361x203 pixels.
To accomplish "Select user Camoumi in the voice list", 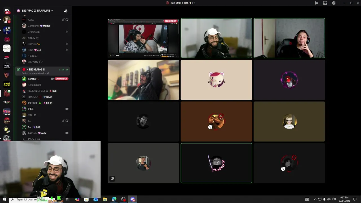I will 33,26.
